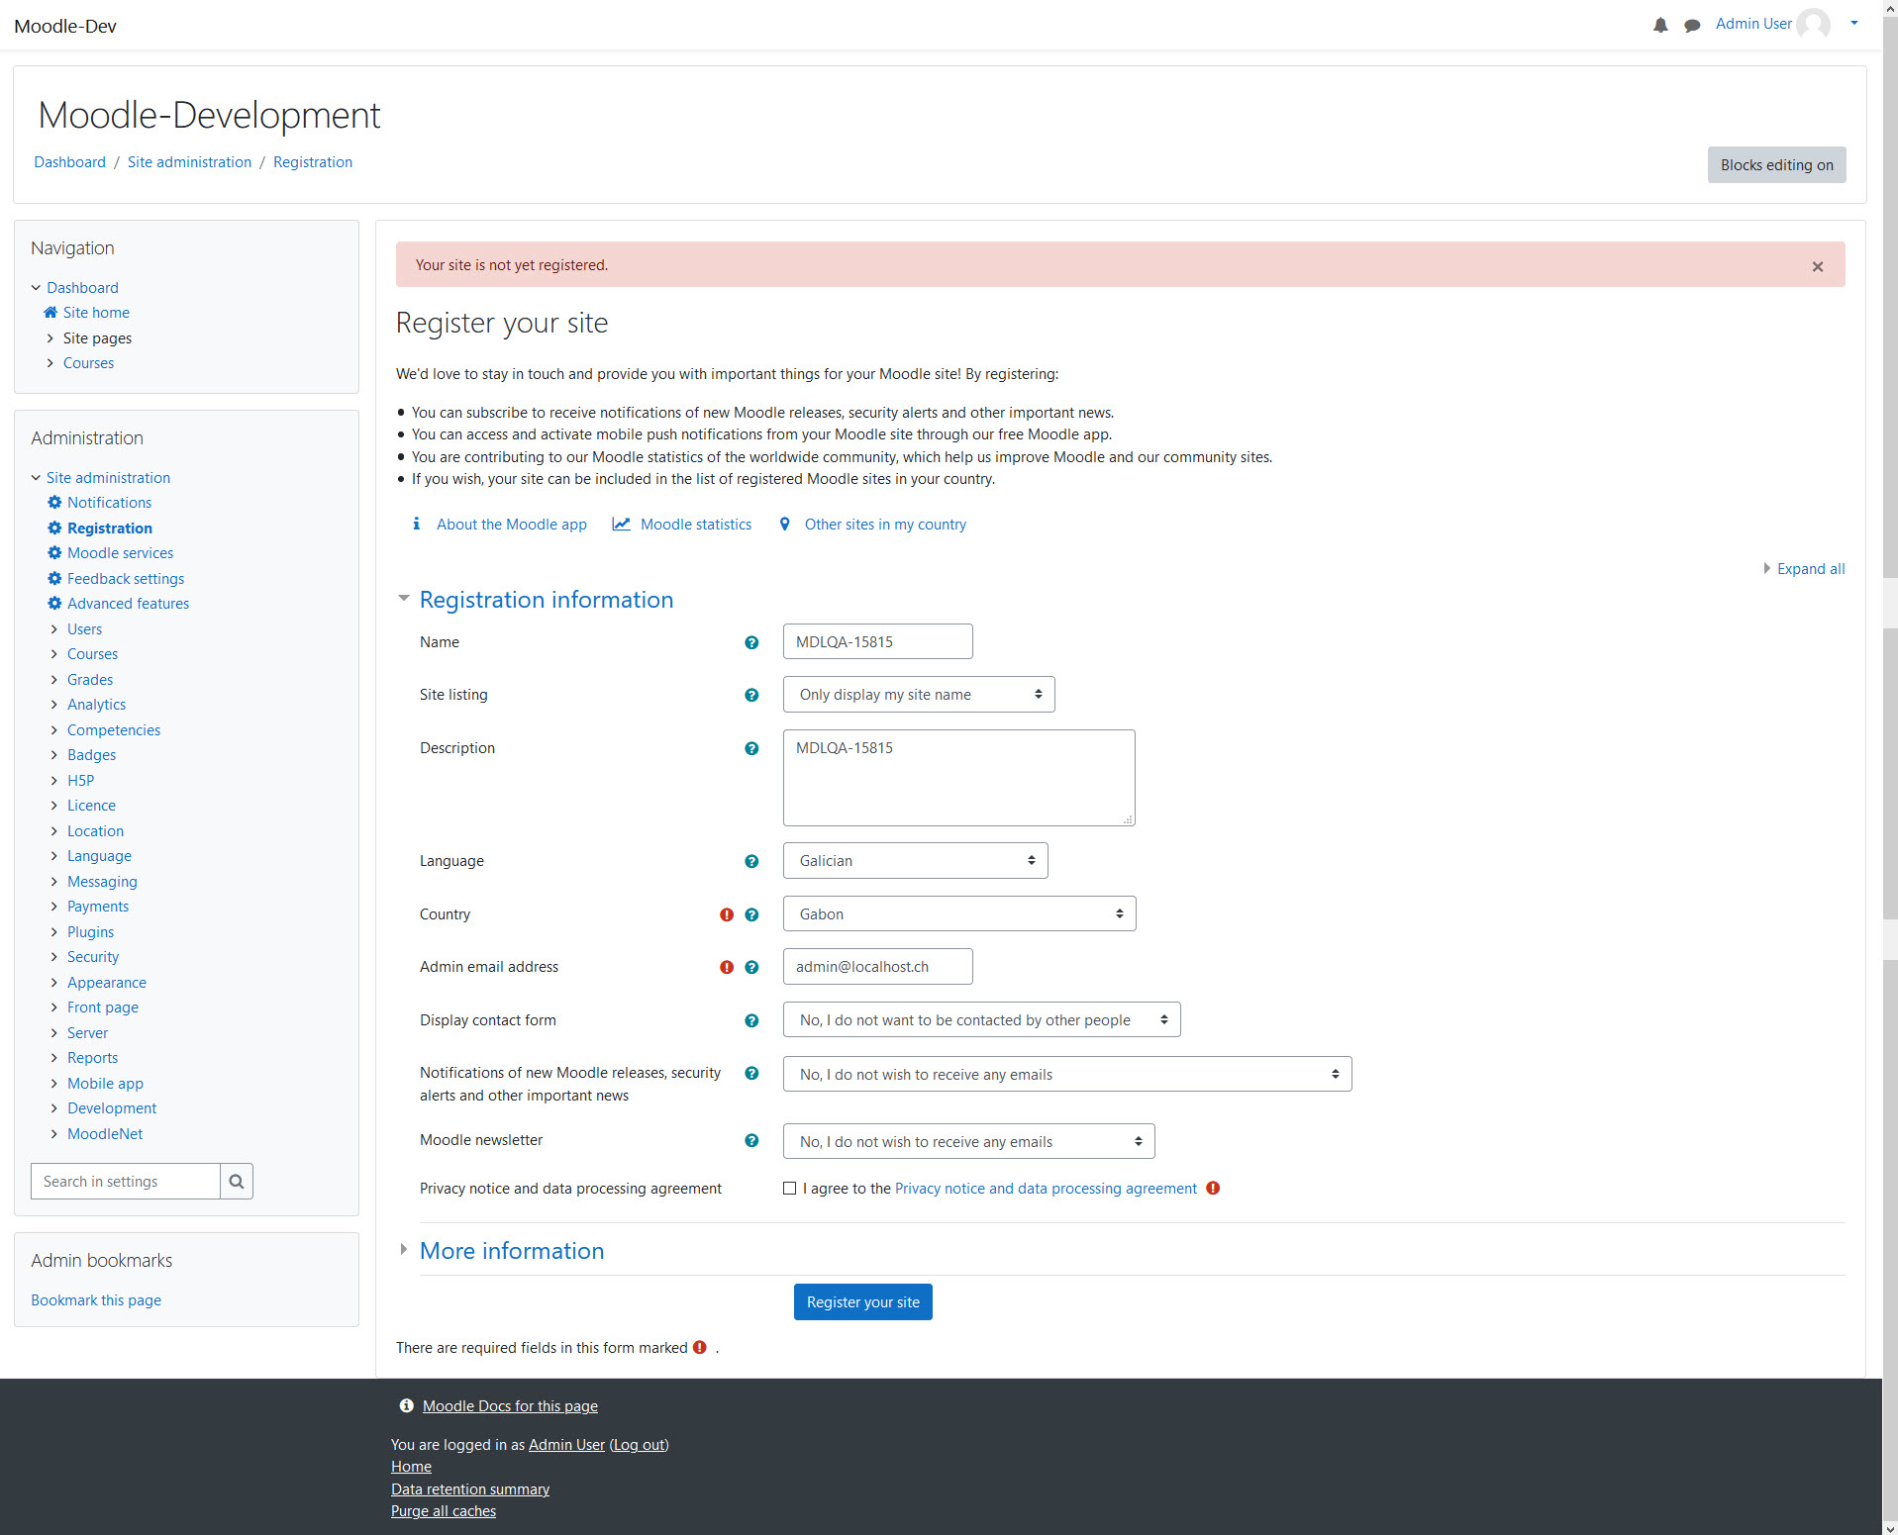Expand the Users admin tree item
Viewport: 1898px width, 1535px height.
tap(53, 628)
